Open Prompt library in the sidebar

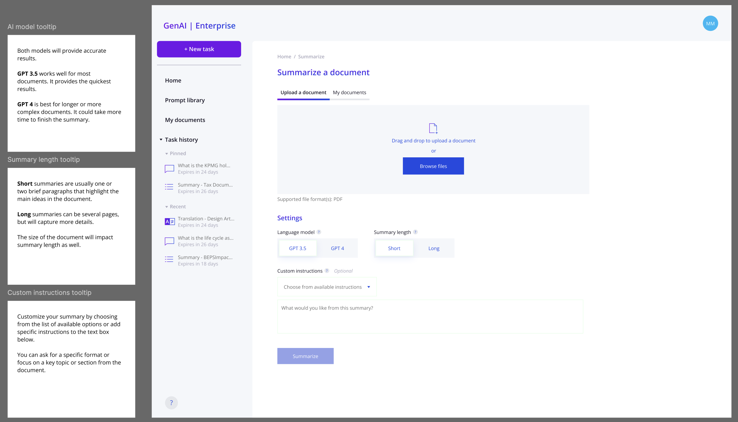pos(185,100)
